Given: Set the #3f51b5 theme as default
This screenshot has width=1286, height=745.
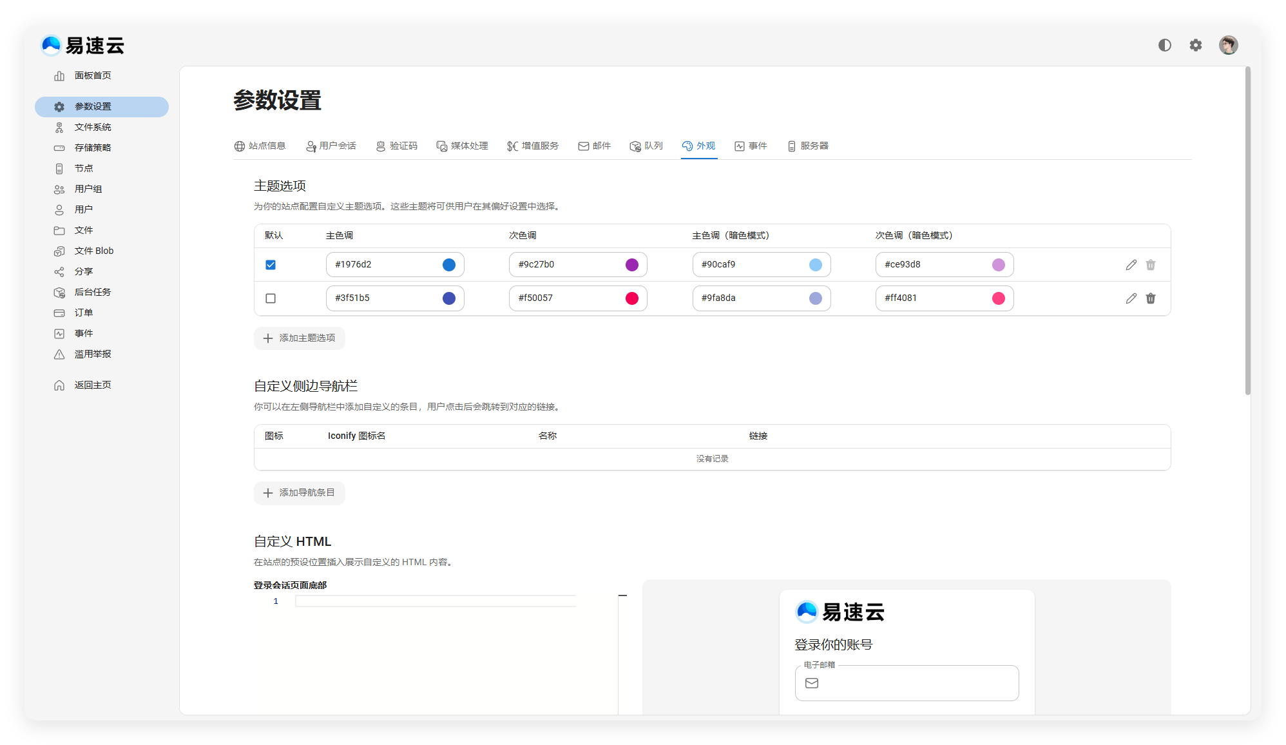Looking at the screenshot, I should (271, 298).
